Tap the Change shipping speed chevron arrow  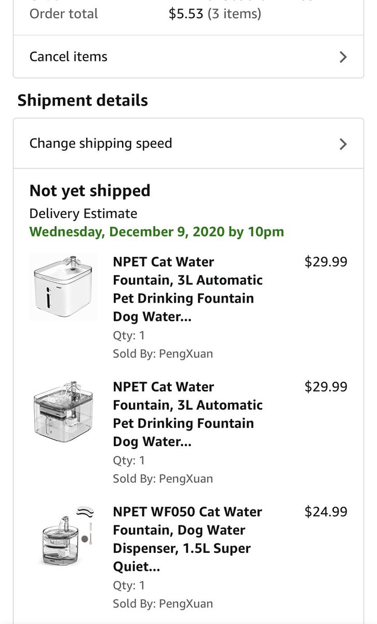tap(343, 144)
